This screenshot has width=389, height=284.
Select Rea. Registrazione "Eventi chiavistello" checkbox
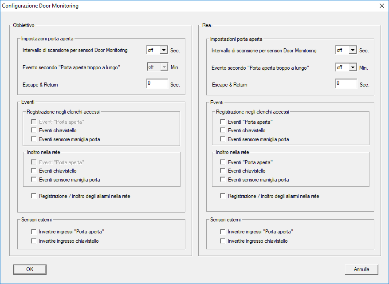click(x=223, y=130)
